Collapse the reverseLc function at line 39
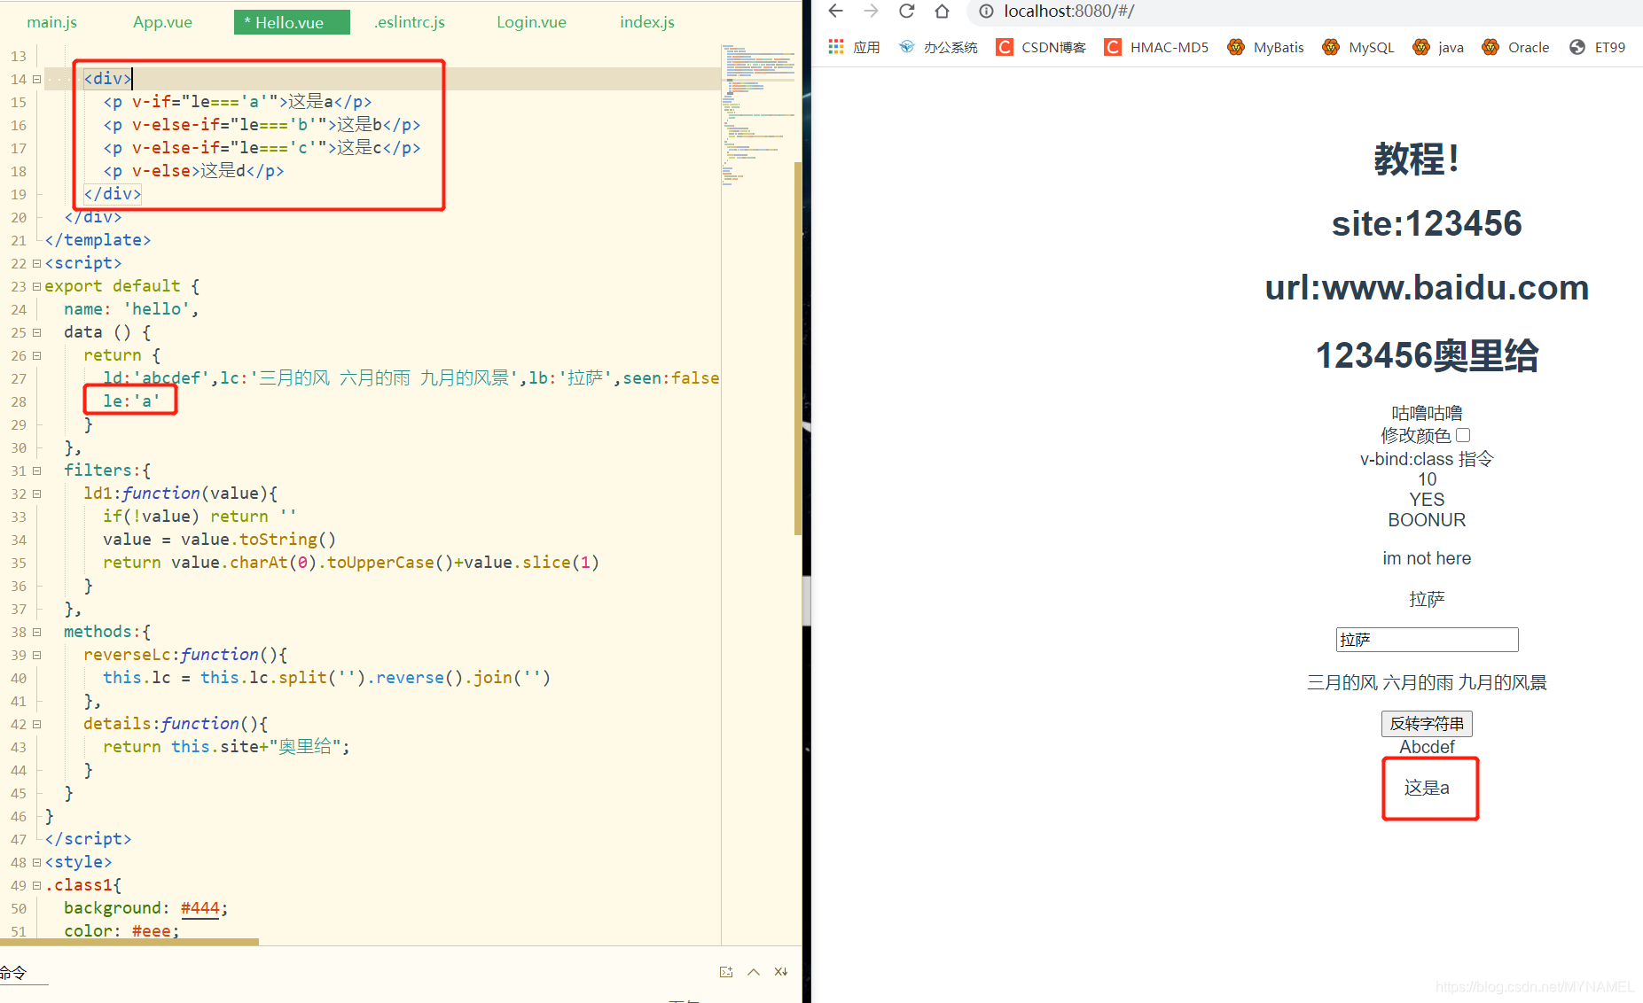The height and width of the screenshot is (1003, 1643). (x=36, y=655)
